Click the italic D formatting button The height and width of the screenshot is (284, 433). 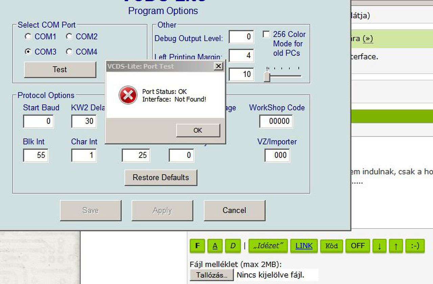point(233,246)
